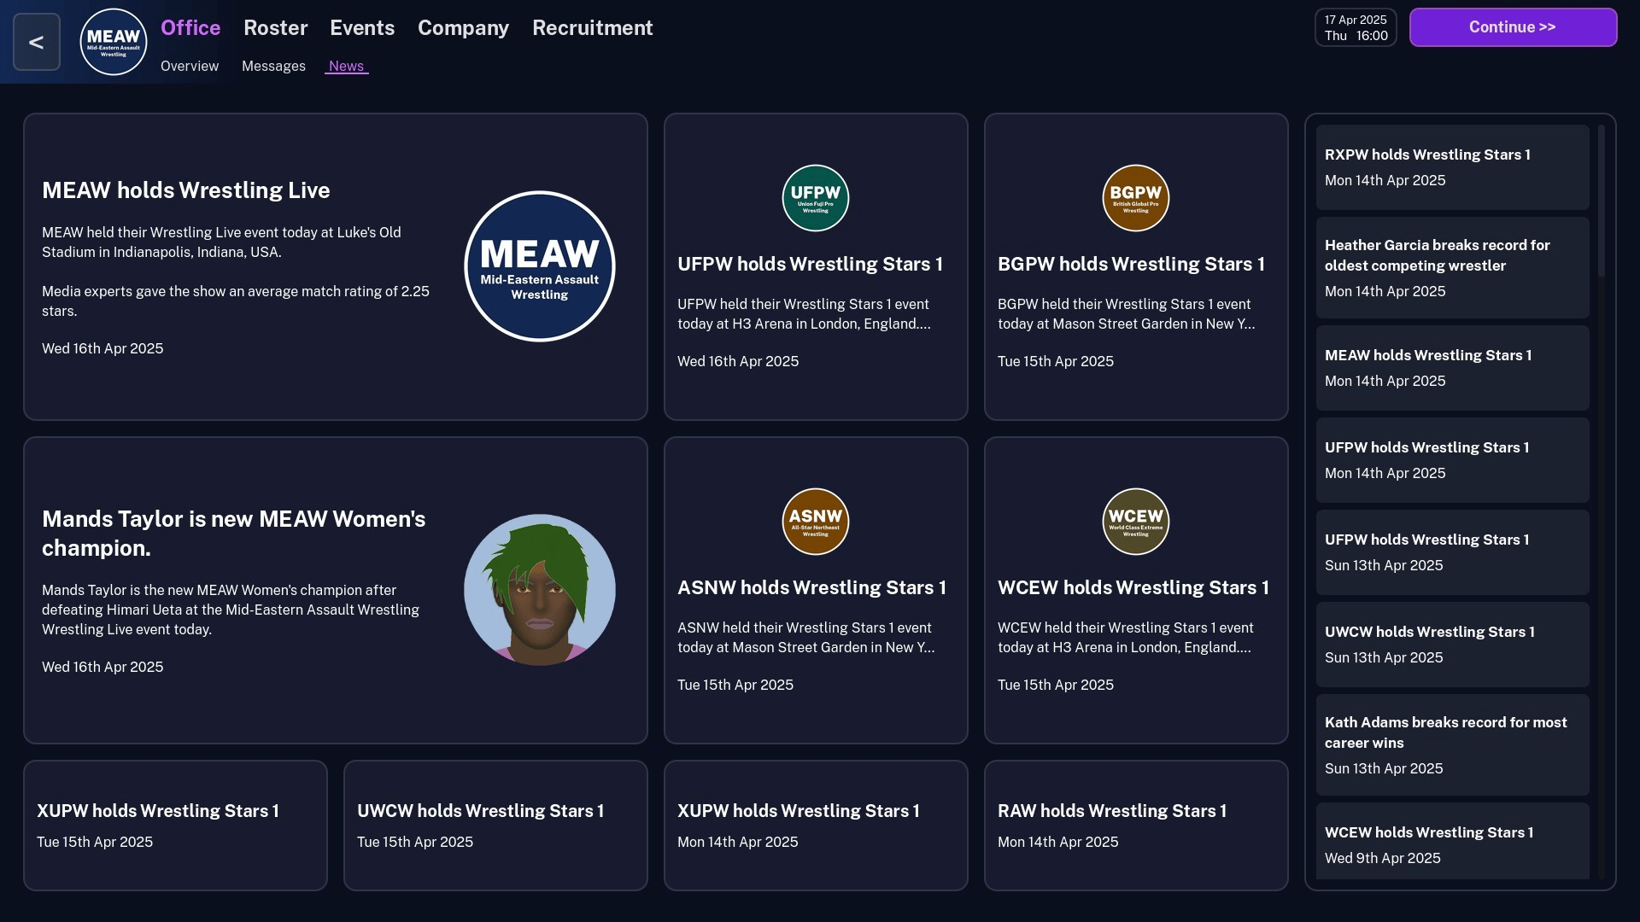Open the Roster menu
This screenshot has width=1640, height=922.
[x=275, y=28]
